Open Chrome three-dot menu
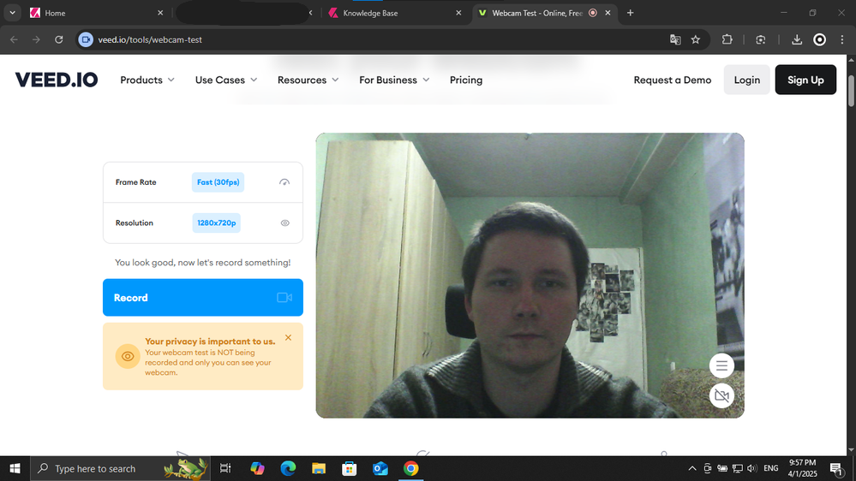856x481 pixels. click(842, 39)
